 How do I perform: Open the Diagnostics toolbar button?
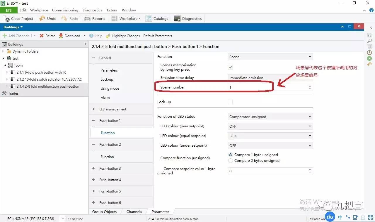coord(188,19)
